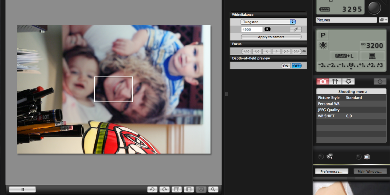
Task: Click the white focus frame on live view
Action: [x=114, y=89]
